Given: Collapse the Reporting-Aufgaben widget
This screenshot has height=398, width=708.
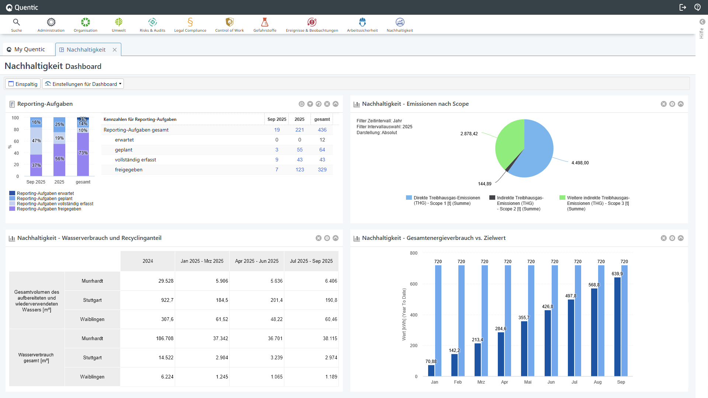Looking at the screenshot, I should coord(336,104).
